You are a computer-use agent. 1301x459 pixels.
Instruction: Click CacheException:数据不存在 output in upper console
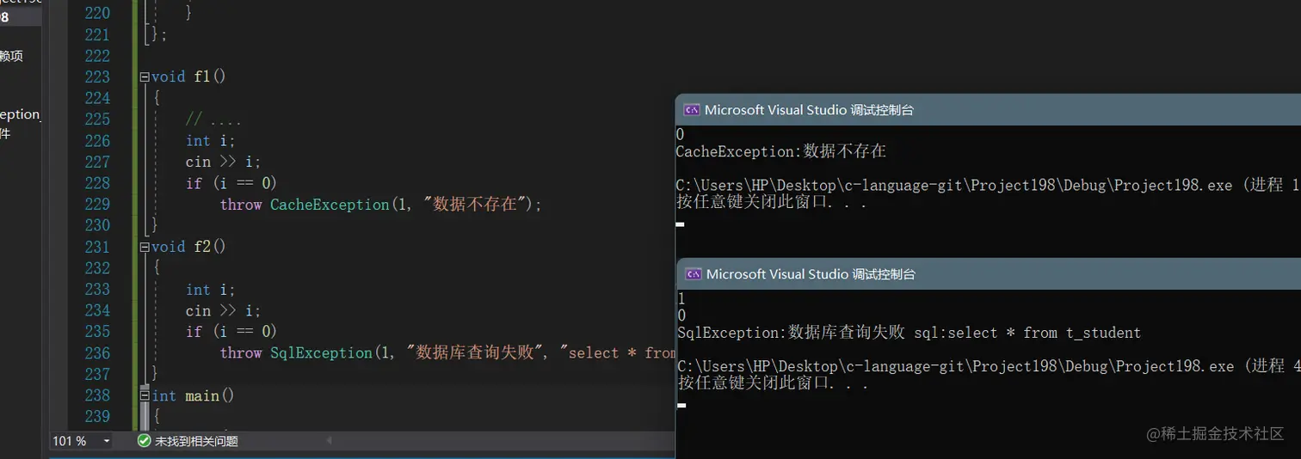tap(780, 151)
